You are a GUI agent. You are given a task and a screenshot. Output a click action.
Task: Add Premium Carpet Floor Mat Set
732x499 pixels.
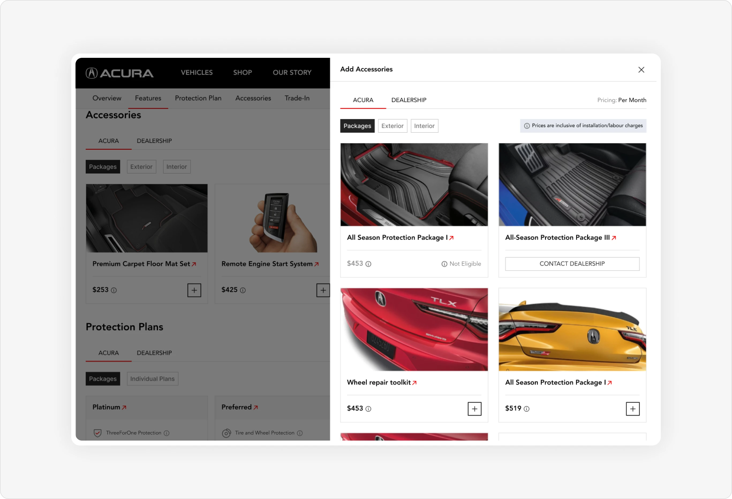click(194, 290)
